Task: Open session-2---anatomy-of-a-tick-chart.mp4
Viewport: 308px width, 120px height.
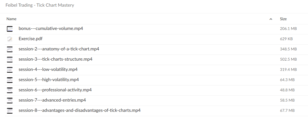Action: click(59, 49)
